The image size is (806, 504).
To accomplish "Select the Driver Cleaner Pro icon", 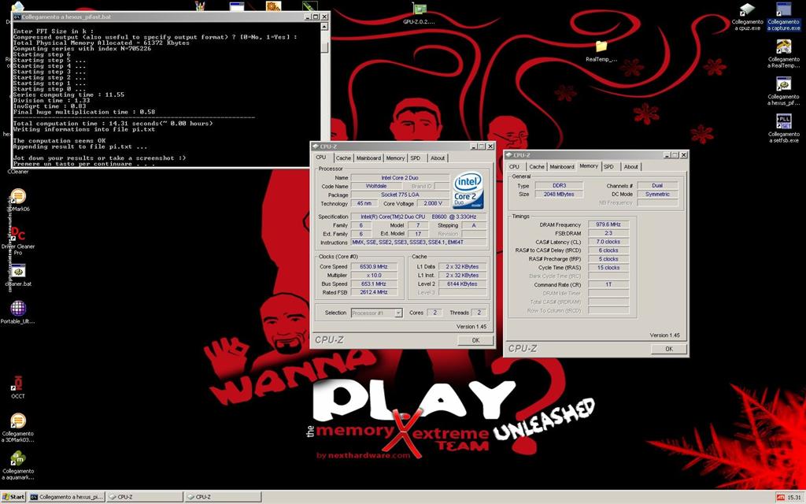I will 18,241.
